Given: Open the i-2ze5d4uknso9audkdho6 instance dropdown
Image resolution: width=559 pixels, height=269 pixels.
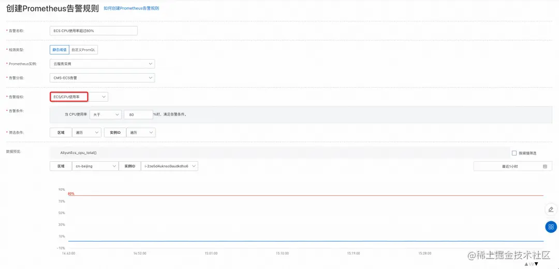Looking at the screenshot, I should (169, 166).
